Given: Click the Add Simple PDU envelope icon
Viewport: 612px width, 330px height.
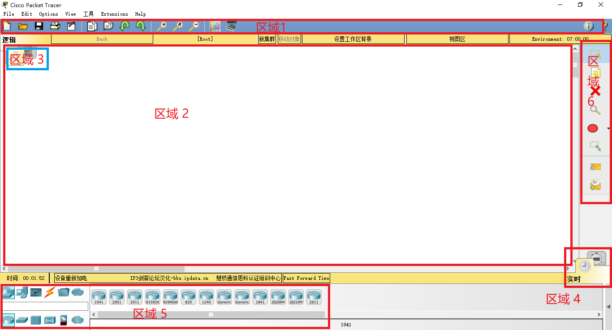Looking at the screenshot, I should [x=595, y=167].
